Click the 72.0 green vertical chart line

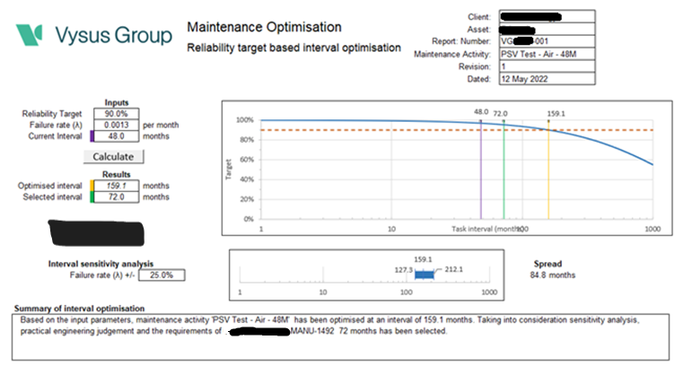[x=504, y=170]
